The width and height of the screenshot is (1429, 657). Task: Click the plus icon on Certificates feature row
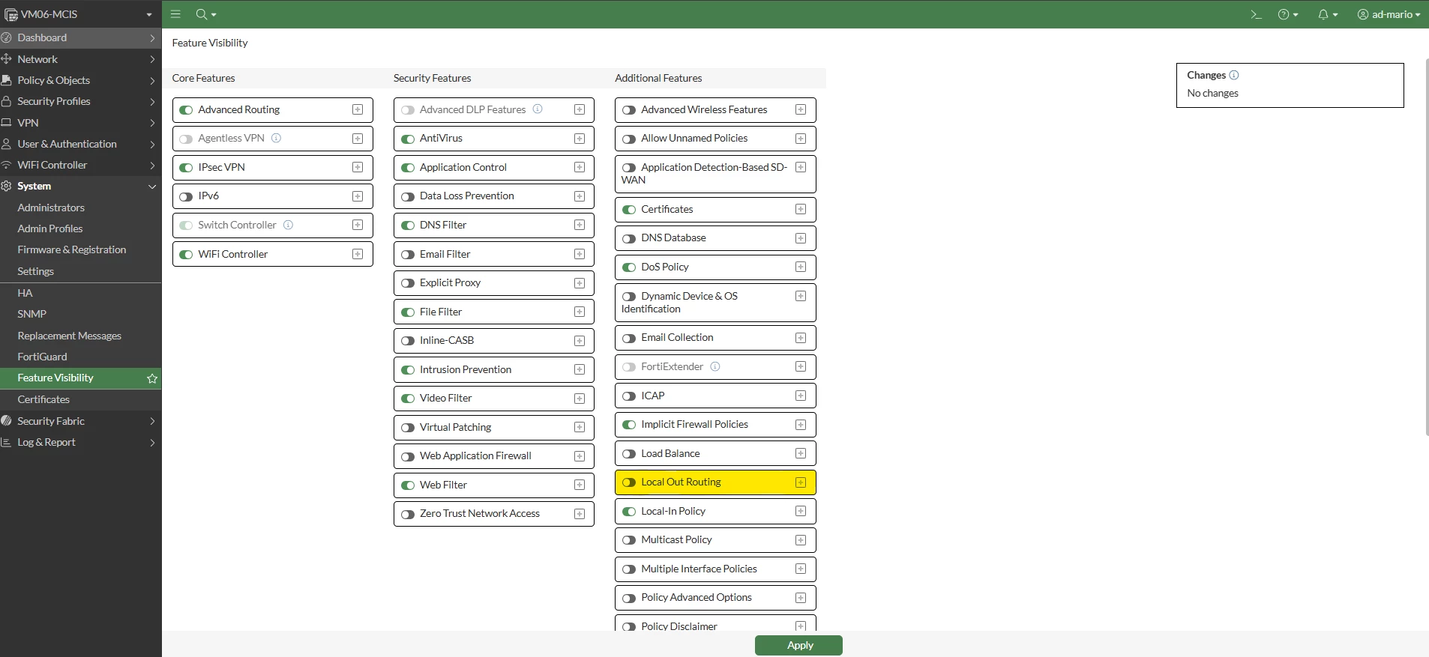click(801, 209)
